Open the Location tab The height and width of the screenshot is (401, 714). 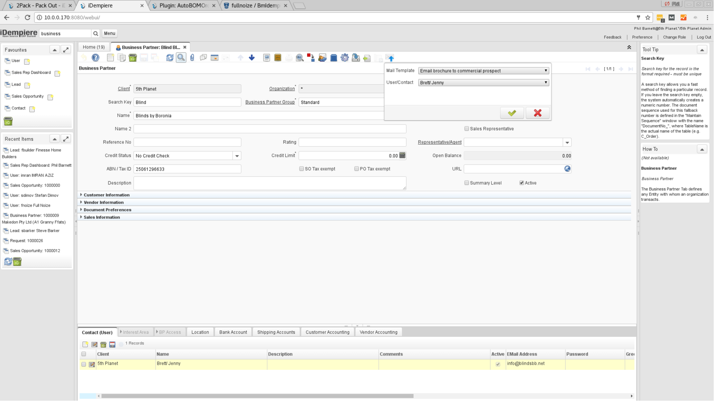coord(200,332)
